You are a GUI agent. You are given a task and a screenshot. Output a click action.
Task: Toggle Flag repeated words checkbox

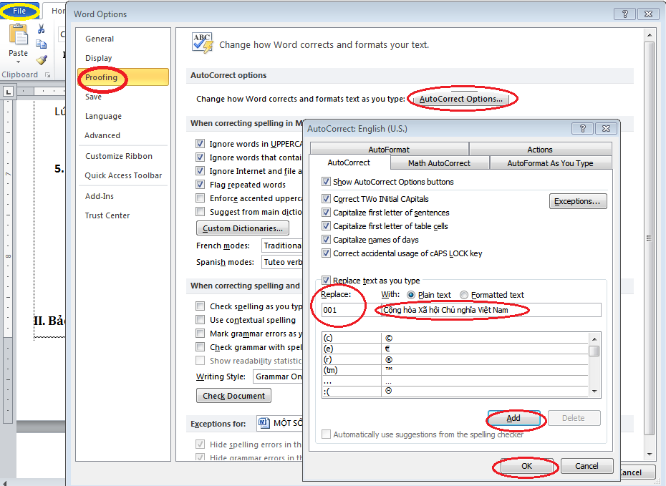tap(200, 184)
